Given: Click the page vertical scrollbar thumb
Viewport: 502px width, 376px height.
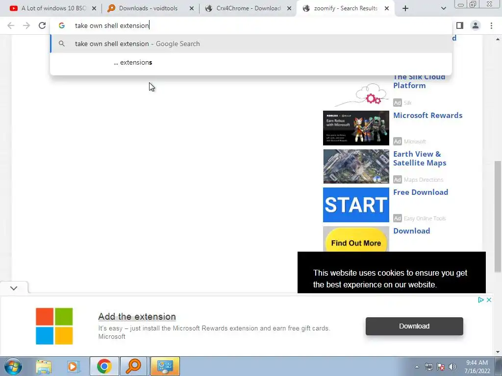Looking at the screenshot, I should 498,216.
